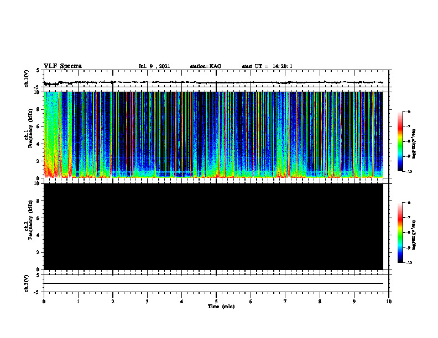This screenshot has height=338, width=438.
Task: Click the "Time (min)" x-axis label
Action: pos(221,307)
